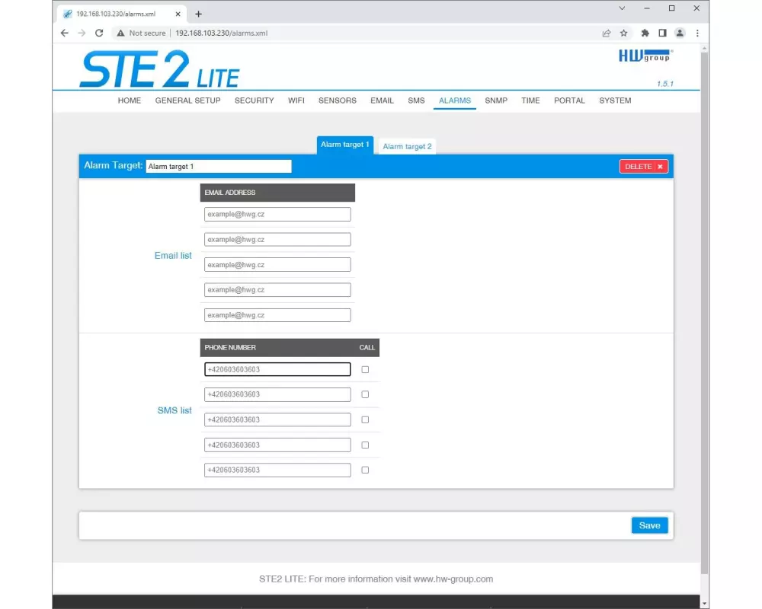Click the HW group logo
Image resolution: width=762 pixels, height=609 pixels.
click(x=645, y=56)
